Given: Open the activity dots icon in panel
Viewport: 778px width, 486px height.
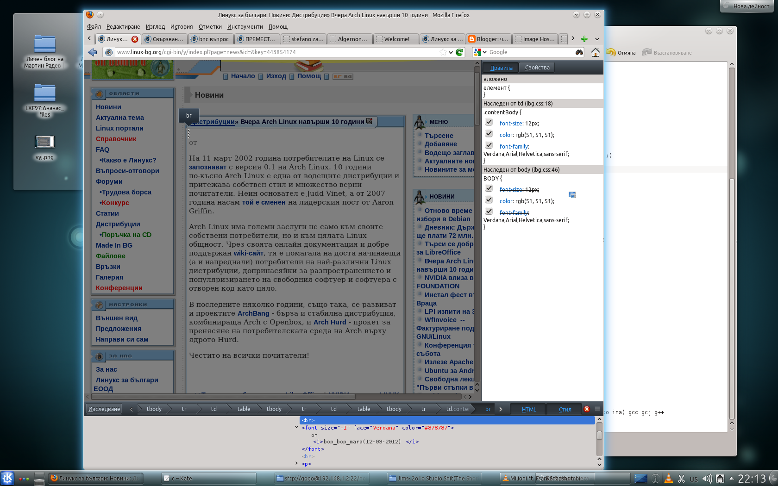Looking at the screenshot, I should tap(24, 479).
